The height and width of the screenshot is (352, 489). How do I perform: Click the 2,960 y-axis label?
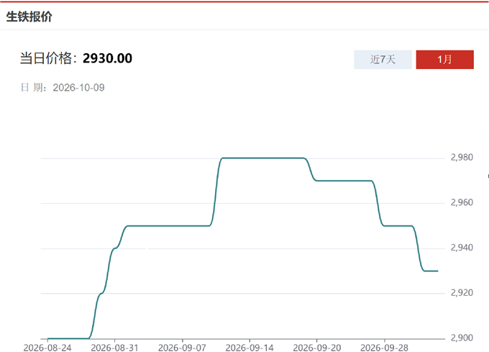[x=462, y=202]
